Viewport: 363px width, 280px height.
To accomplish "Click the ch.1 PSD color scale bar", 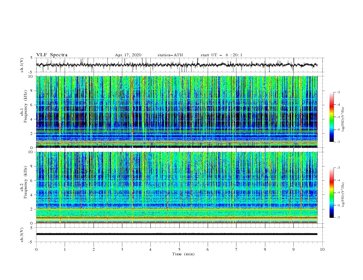I will (x=331, y=117).
